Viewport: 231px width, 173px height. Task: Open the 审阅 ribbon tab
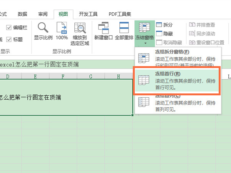(43, 14)
